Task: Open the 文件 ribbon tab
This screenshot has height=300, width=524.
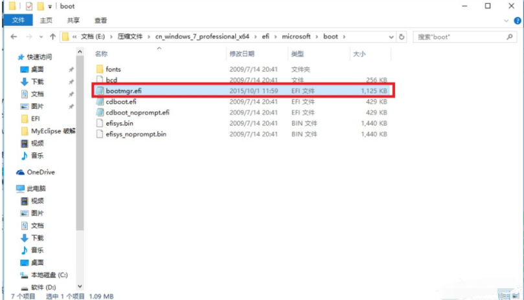Action: click(18, 20)
